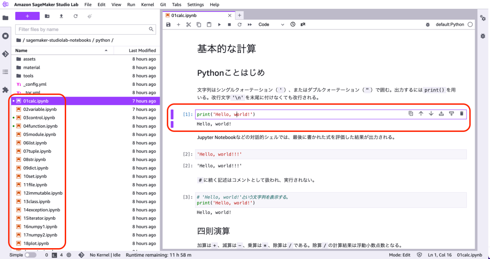Click the purple new launcher plus button

[27, 16]
